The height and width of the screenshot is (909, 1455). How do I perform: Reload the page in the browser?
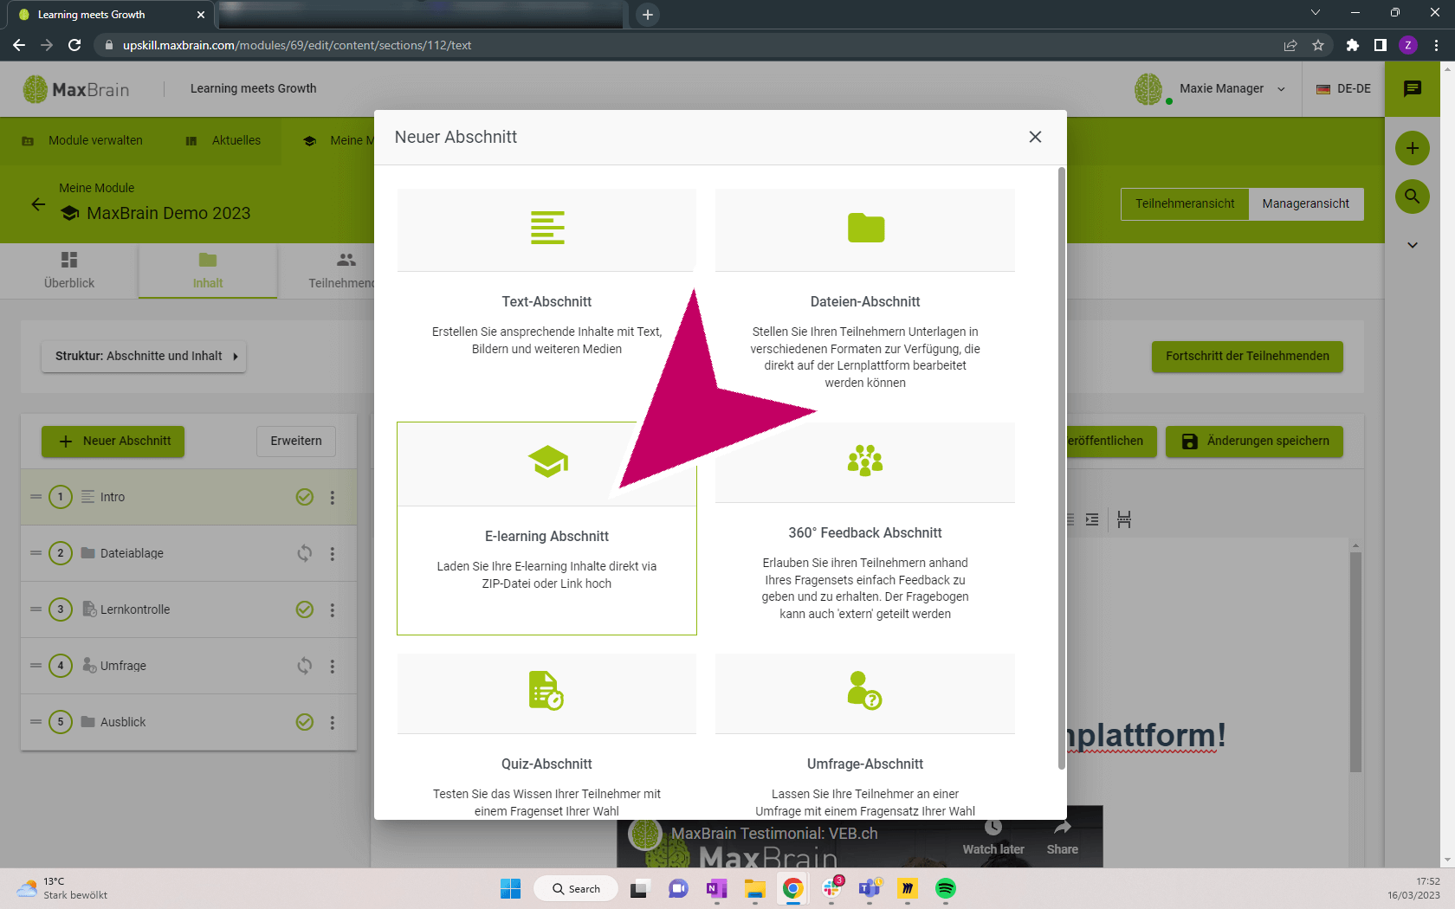pyautogui.click(x=74, y=45)
